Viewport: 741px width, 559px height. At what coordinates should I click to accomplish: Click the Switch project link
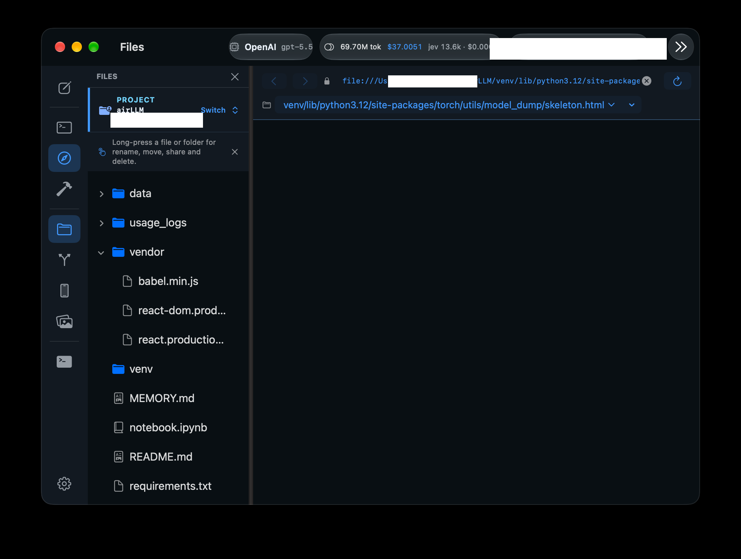click(213, 110)
